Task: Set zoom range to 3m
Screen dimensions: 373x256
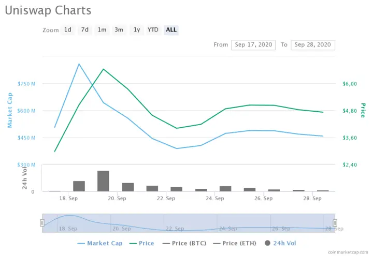Action: click(119, 30)
